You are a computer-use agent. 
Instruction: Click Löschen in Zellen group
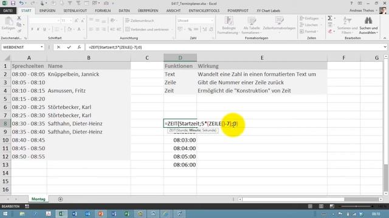pos(311,25)
